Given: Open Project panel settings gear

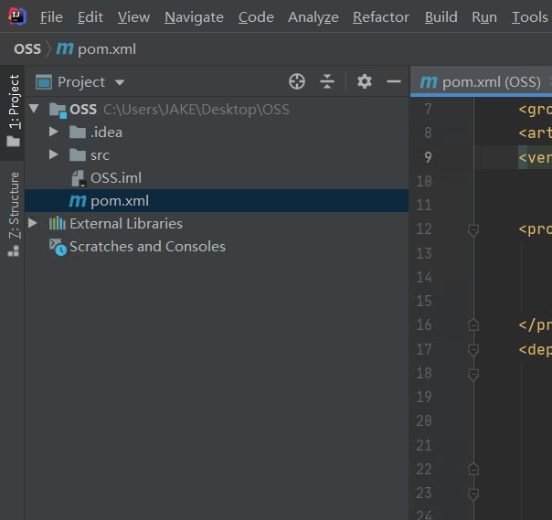Looking at the screenshot, I should (x=365, y=81).
